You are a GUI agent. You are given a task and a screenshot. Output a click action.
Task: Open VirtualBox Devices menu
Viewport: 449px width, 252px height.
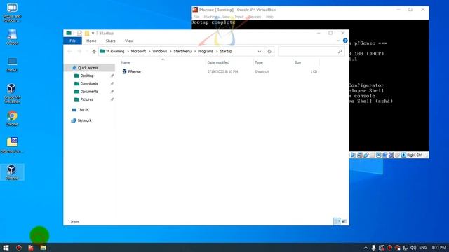[x=255, y=17]
